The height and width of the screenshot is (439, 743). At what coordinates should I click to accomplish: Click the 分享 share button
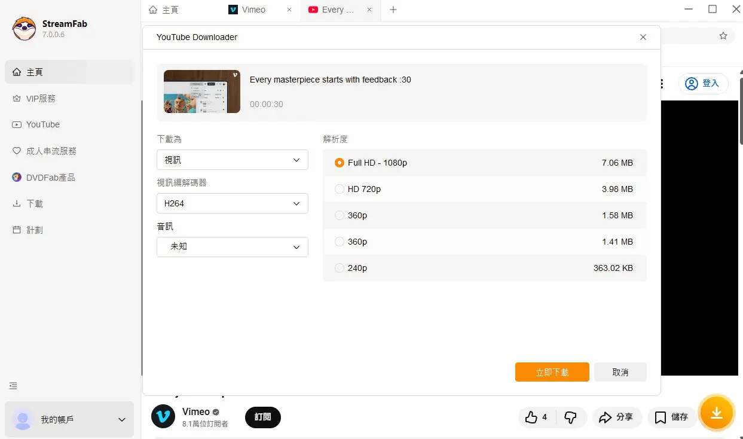click(617, 417)
